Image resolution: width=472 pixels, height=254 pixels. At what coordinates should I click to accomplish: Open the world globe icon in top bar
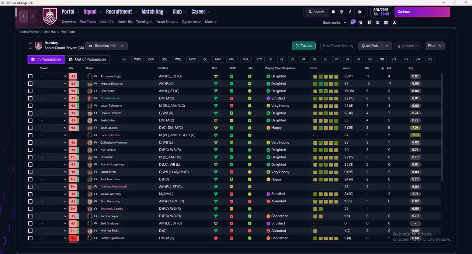point(341,12)
